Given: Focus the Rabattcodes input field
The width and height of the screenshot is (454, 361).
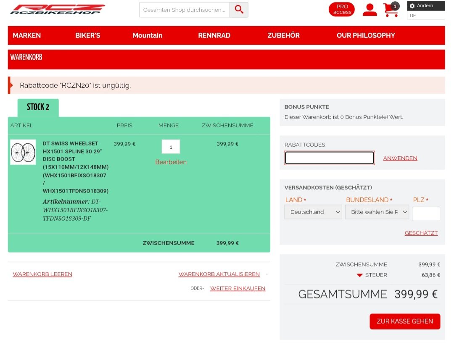Looking at the screenshot, I should (x=329, y=158).
